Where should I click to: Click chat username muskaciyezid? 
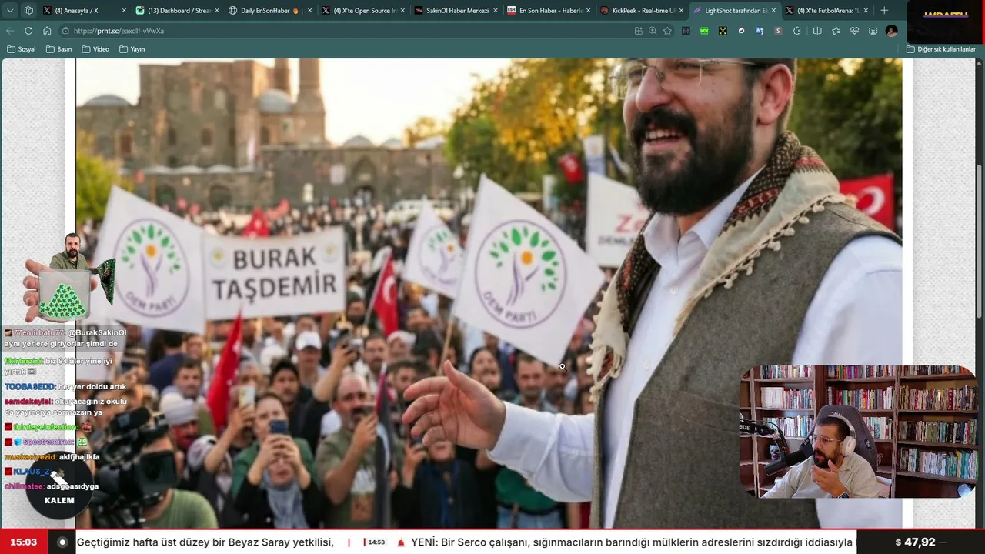[31, 457]
